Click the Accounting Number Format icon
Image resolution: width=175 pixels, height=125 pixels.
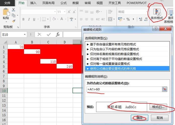pos(120,19)
